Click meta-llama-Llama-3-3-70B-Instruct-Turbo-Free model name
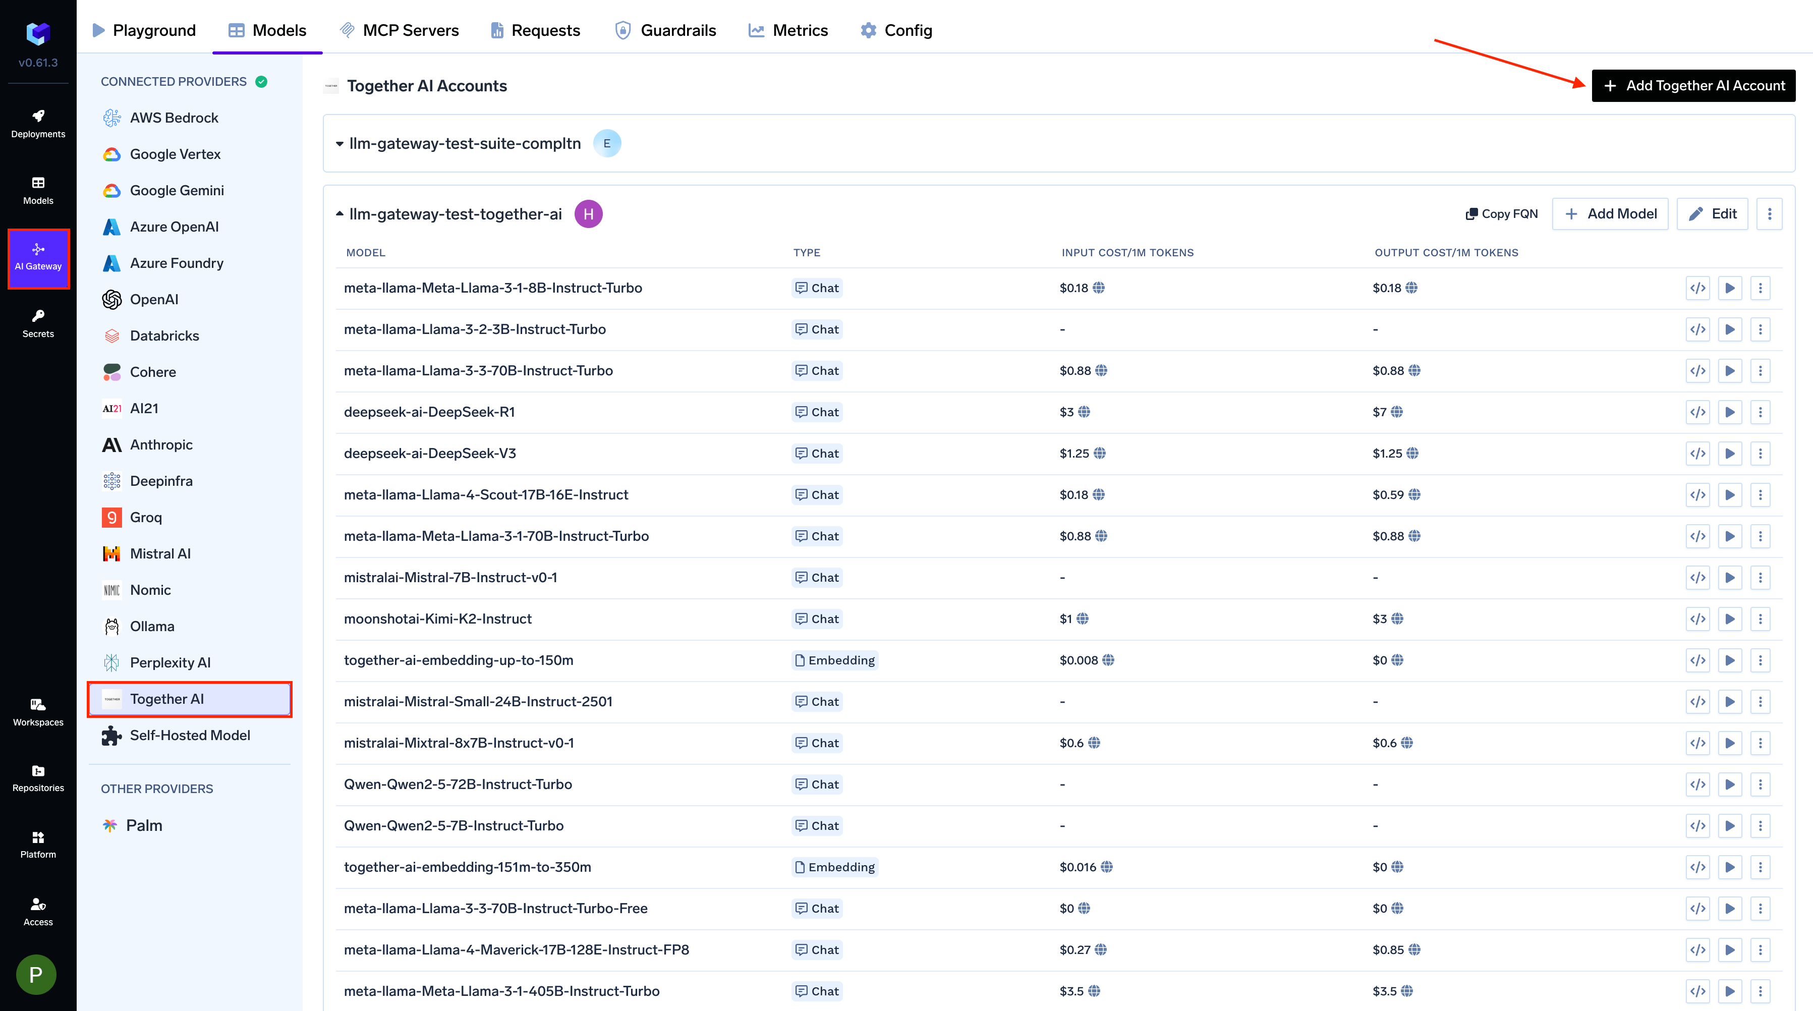The image size is (1813, 1011). 495,908
